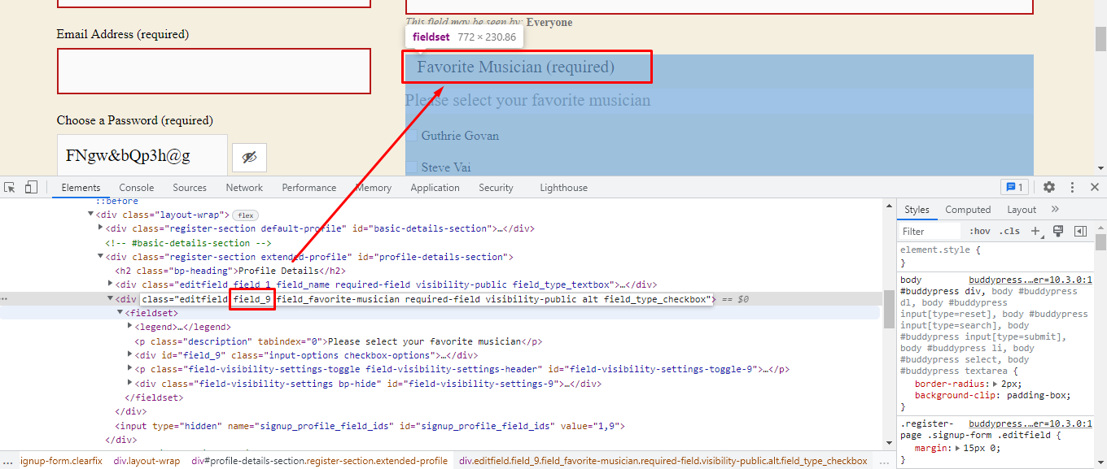Add a new style rule plus icon
The width and height of the screenshot is (1107, 469).
[x=1036, y=231]
